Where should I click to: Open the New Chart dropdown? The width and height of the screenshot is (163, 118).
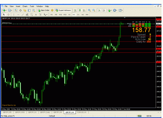4,10
